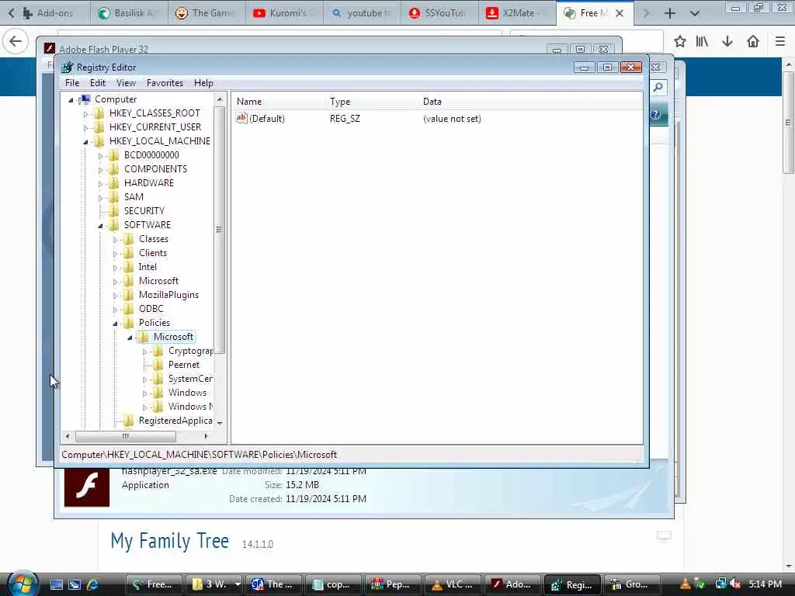
Task: Bookmark page with the star icon
Action: click(680, 41)
